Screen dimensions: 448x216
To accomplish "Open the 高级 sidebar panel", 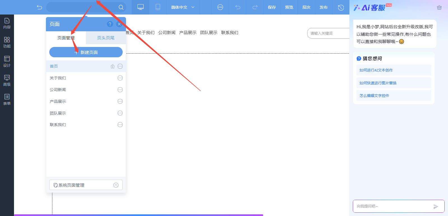I will coord(7,80).
